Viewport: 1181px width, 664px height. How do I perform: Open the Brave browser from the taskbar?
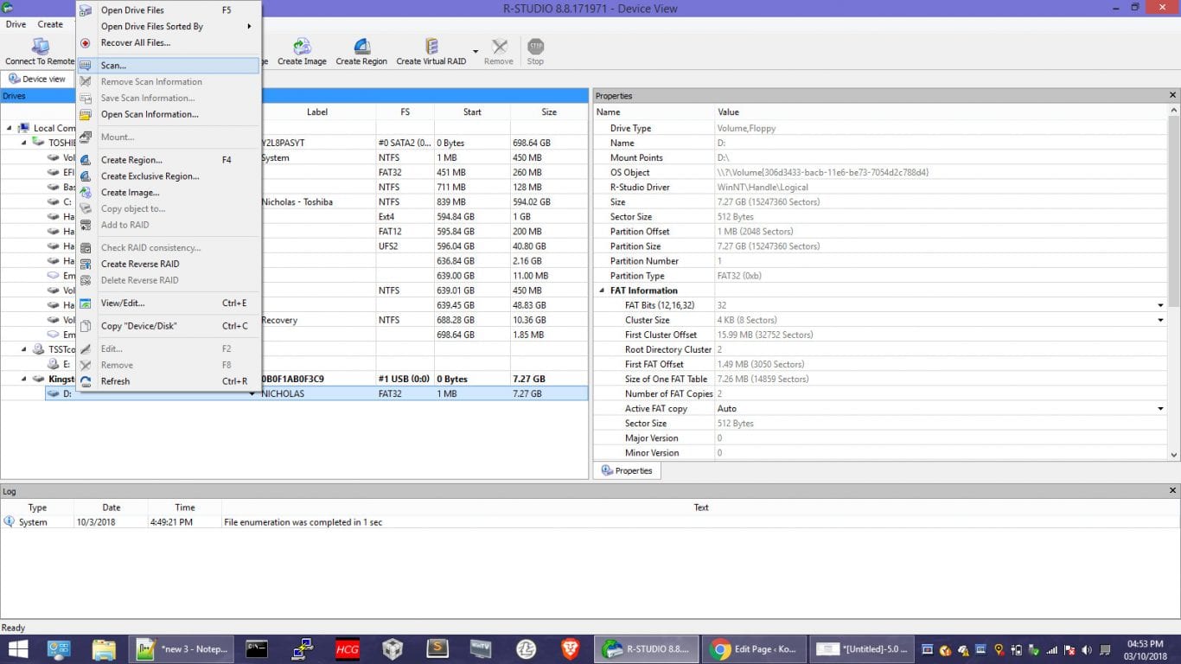pos(570,648)
